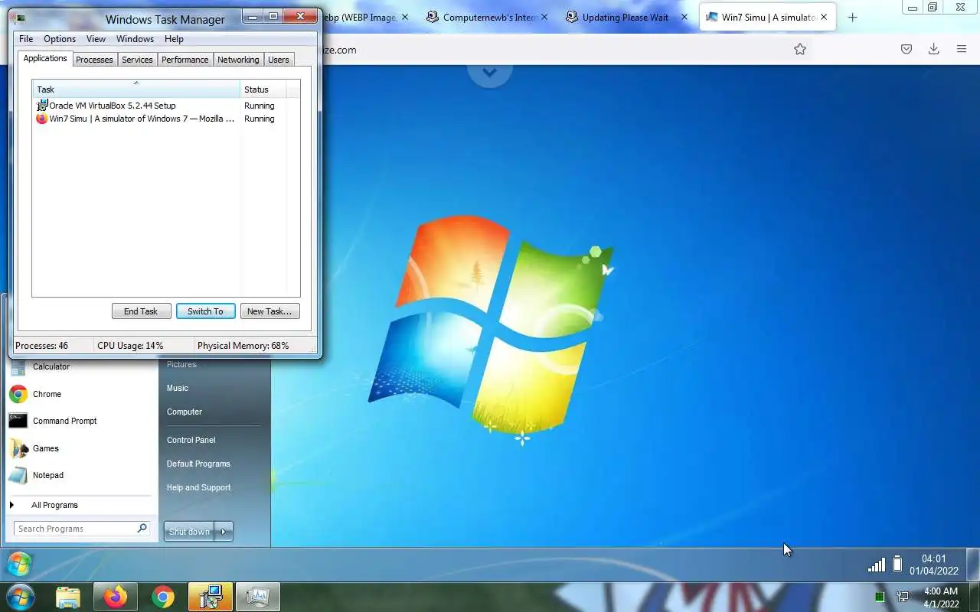Close the Computernewb's Internet tab
Image resolution: width=980 pixels, height=612 pixels.
coord(545,17)
